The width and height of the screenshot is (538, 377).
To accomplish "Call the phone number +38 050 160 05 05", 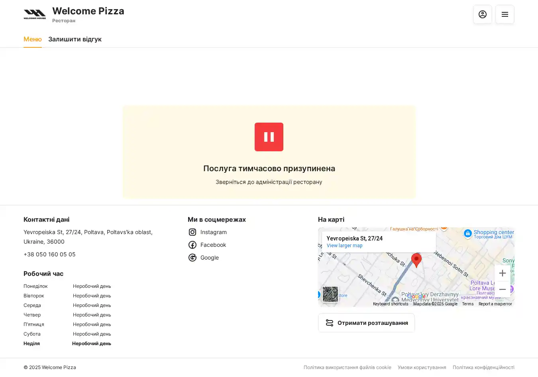I will tap(49, 254).
